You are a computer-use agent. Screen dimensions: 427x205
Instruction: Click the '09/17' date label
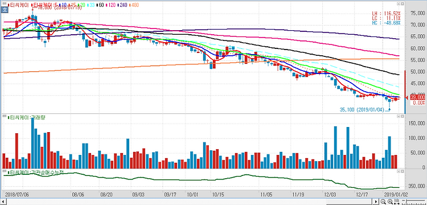click(170, 195)
